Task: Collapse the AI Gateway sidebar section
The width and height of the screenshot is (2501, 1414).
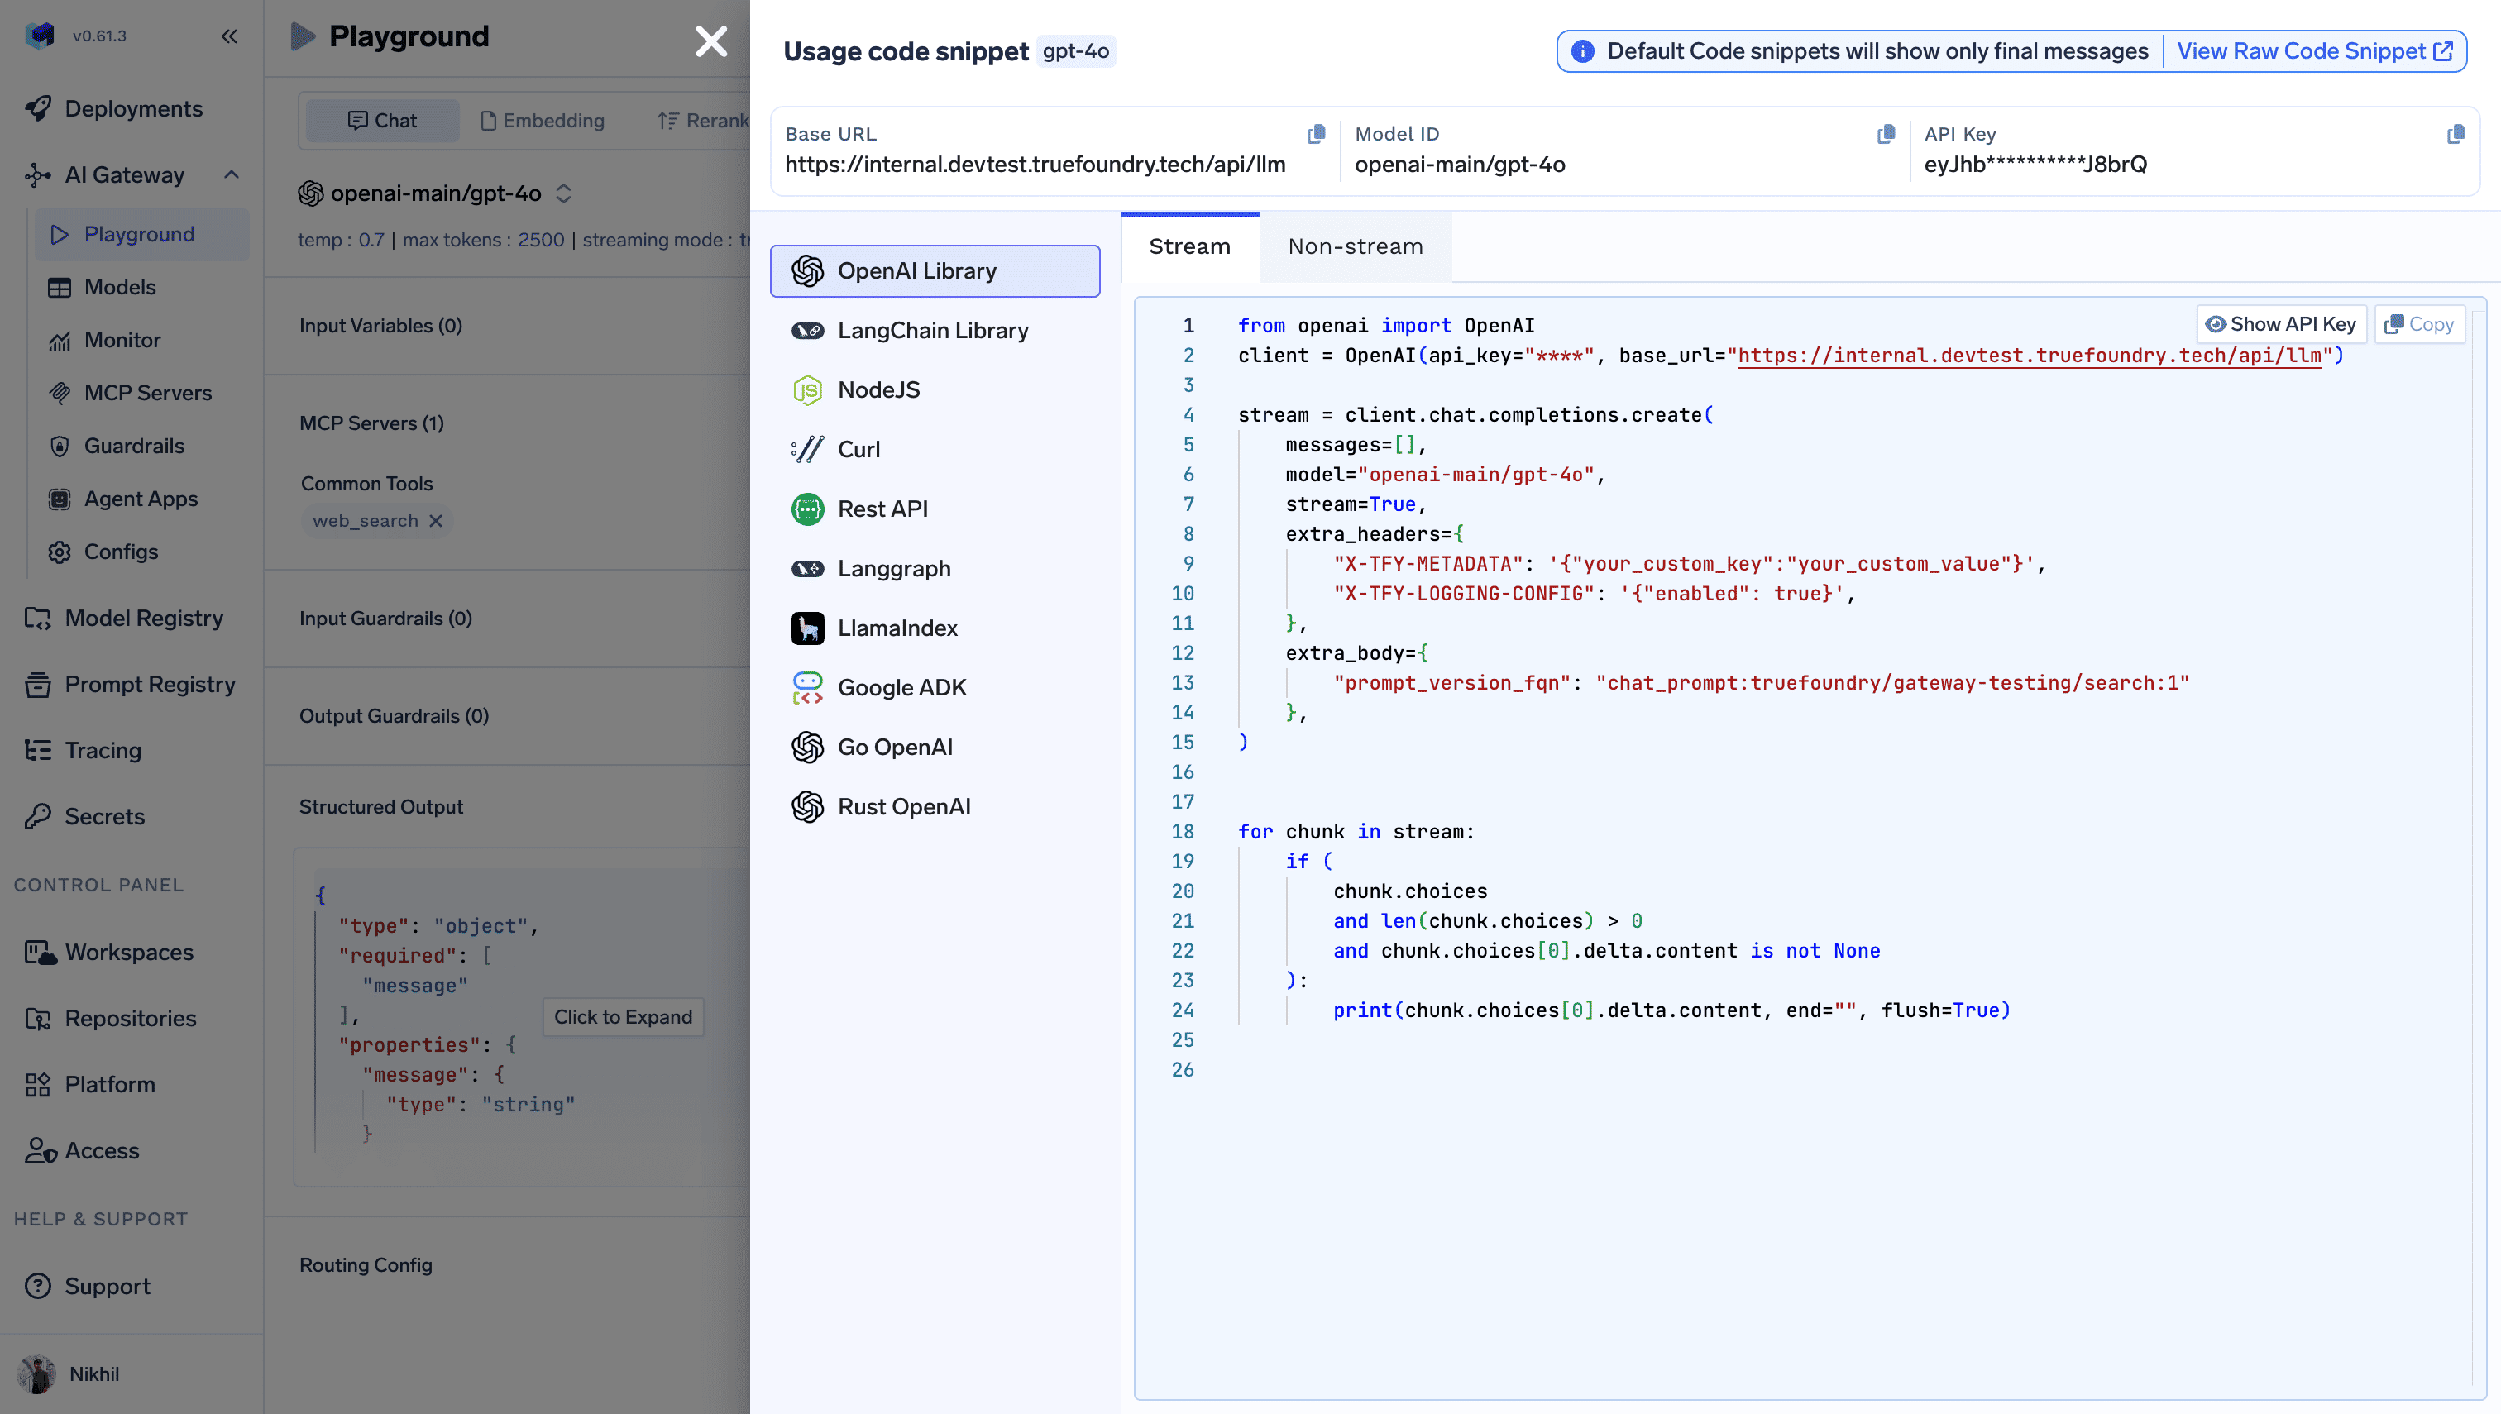Action: click(231, 174)
